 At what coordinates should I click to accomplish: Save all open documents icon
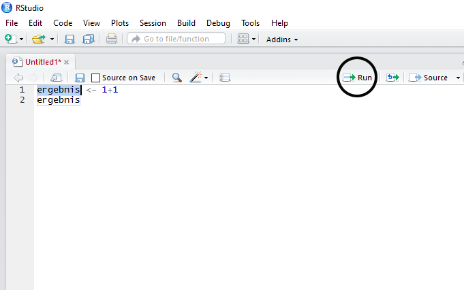(x=88, y=39)
